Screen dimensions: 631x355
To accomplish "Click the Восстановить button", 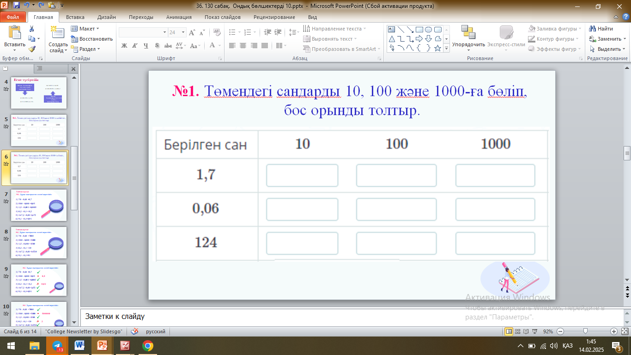I will 92,39.
